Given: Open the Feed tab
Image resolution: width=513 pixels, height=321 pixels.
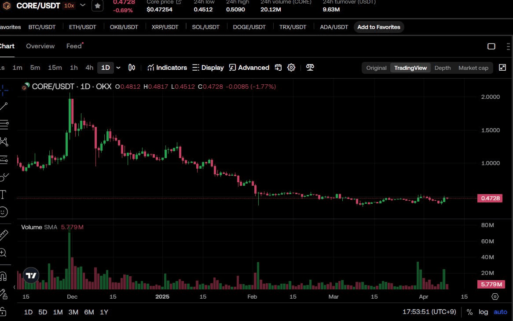Looking at the screenshot, I should [73, 46].
